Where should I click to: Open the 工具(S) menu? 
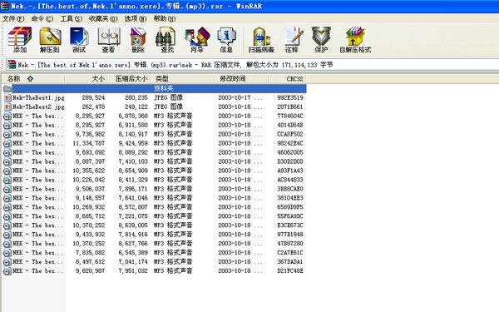coord(72,19)
